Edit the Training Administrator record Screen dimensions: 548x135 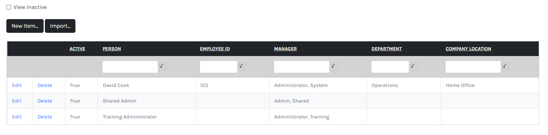coord(17,117)
